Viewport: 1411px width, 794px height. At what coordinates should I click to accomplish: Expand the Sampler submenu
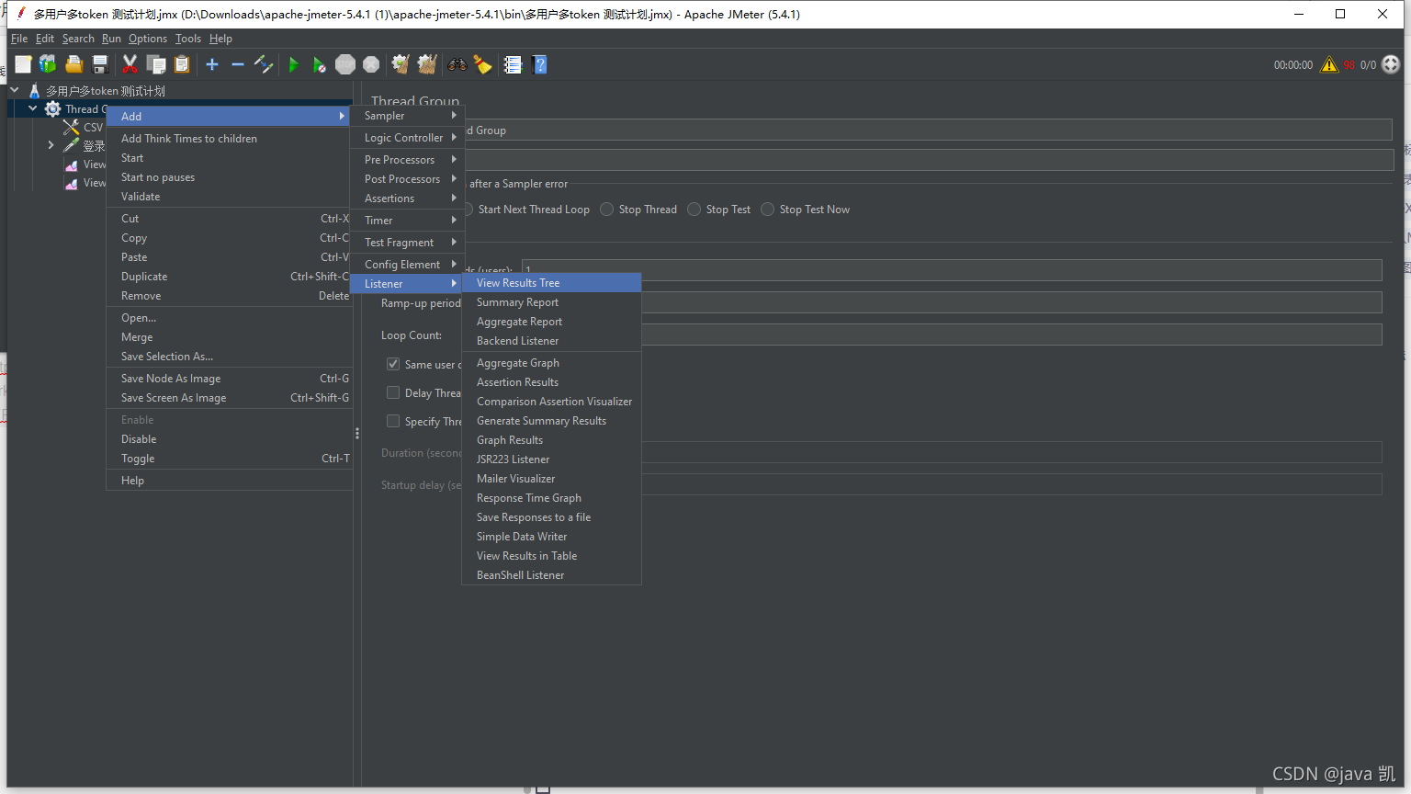click(x=408, y=116)
